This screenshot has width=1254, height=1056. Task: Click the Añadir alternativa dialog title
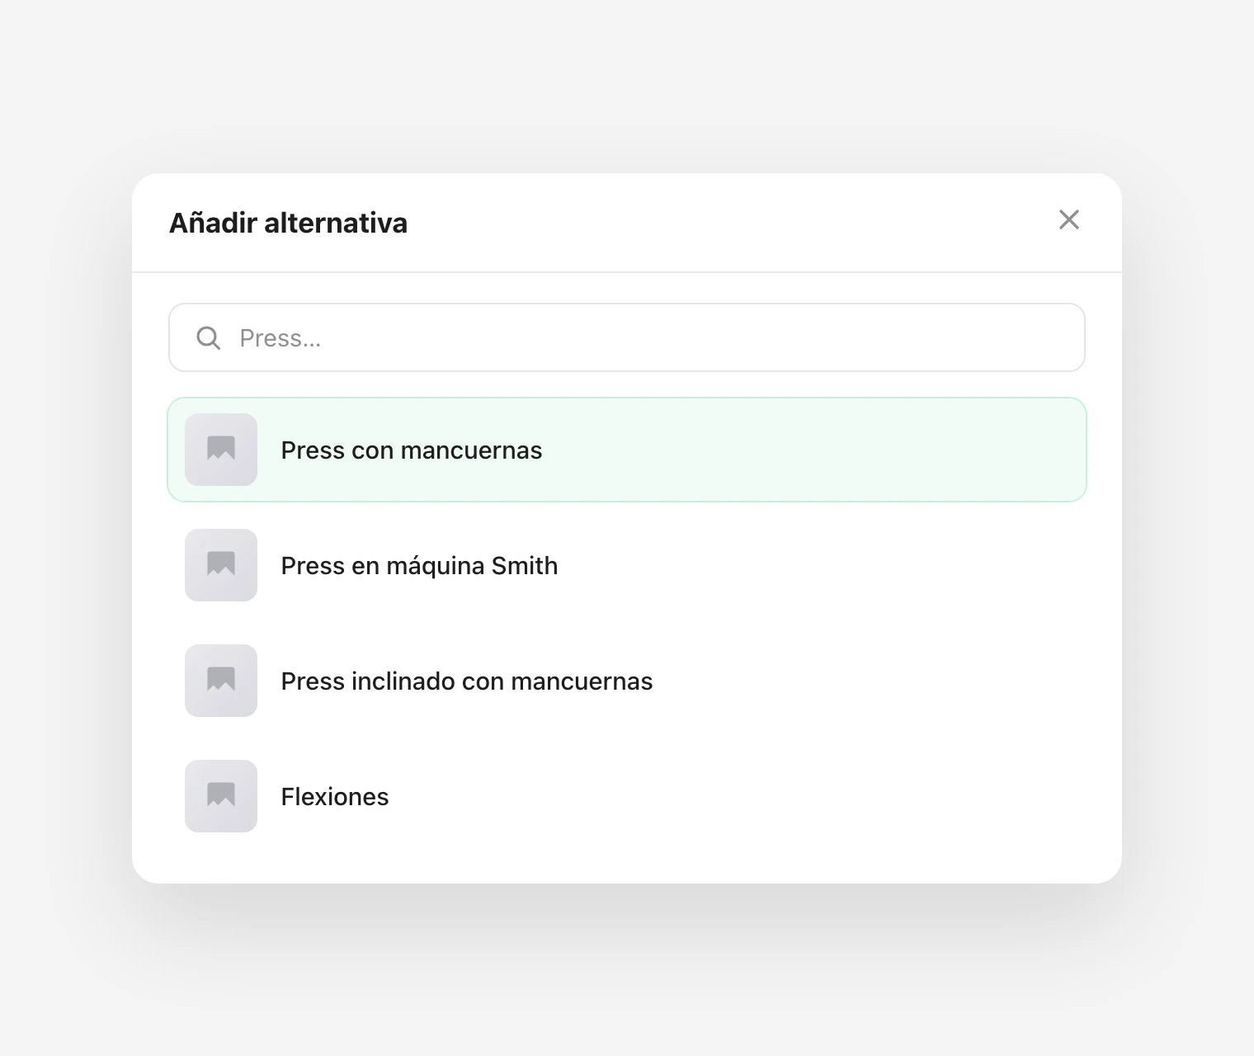click(x=288, y=223)
